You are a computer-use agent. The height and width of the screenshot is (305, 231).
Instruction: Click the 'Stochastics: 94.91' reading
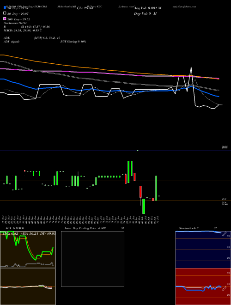coord(15,23)
